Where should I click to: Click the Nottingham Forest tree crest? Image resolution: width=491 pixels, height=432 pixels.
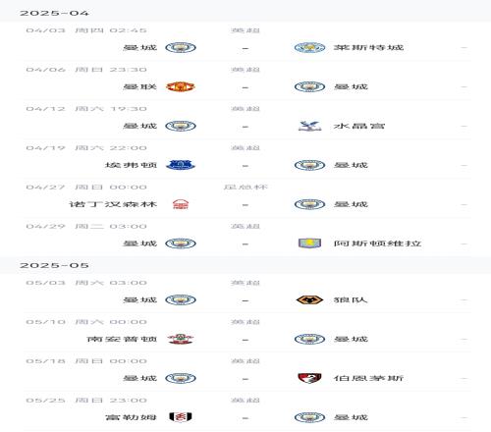[181, 204]
